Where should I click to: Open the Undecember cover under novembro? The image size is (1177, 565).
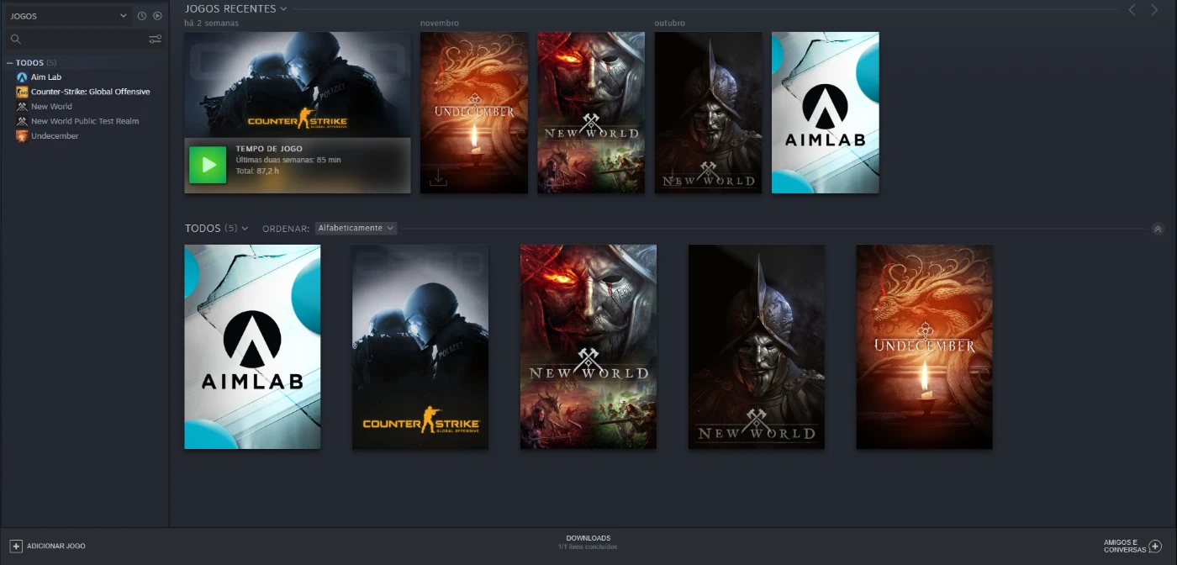474,113
